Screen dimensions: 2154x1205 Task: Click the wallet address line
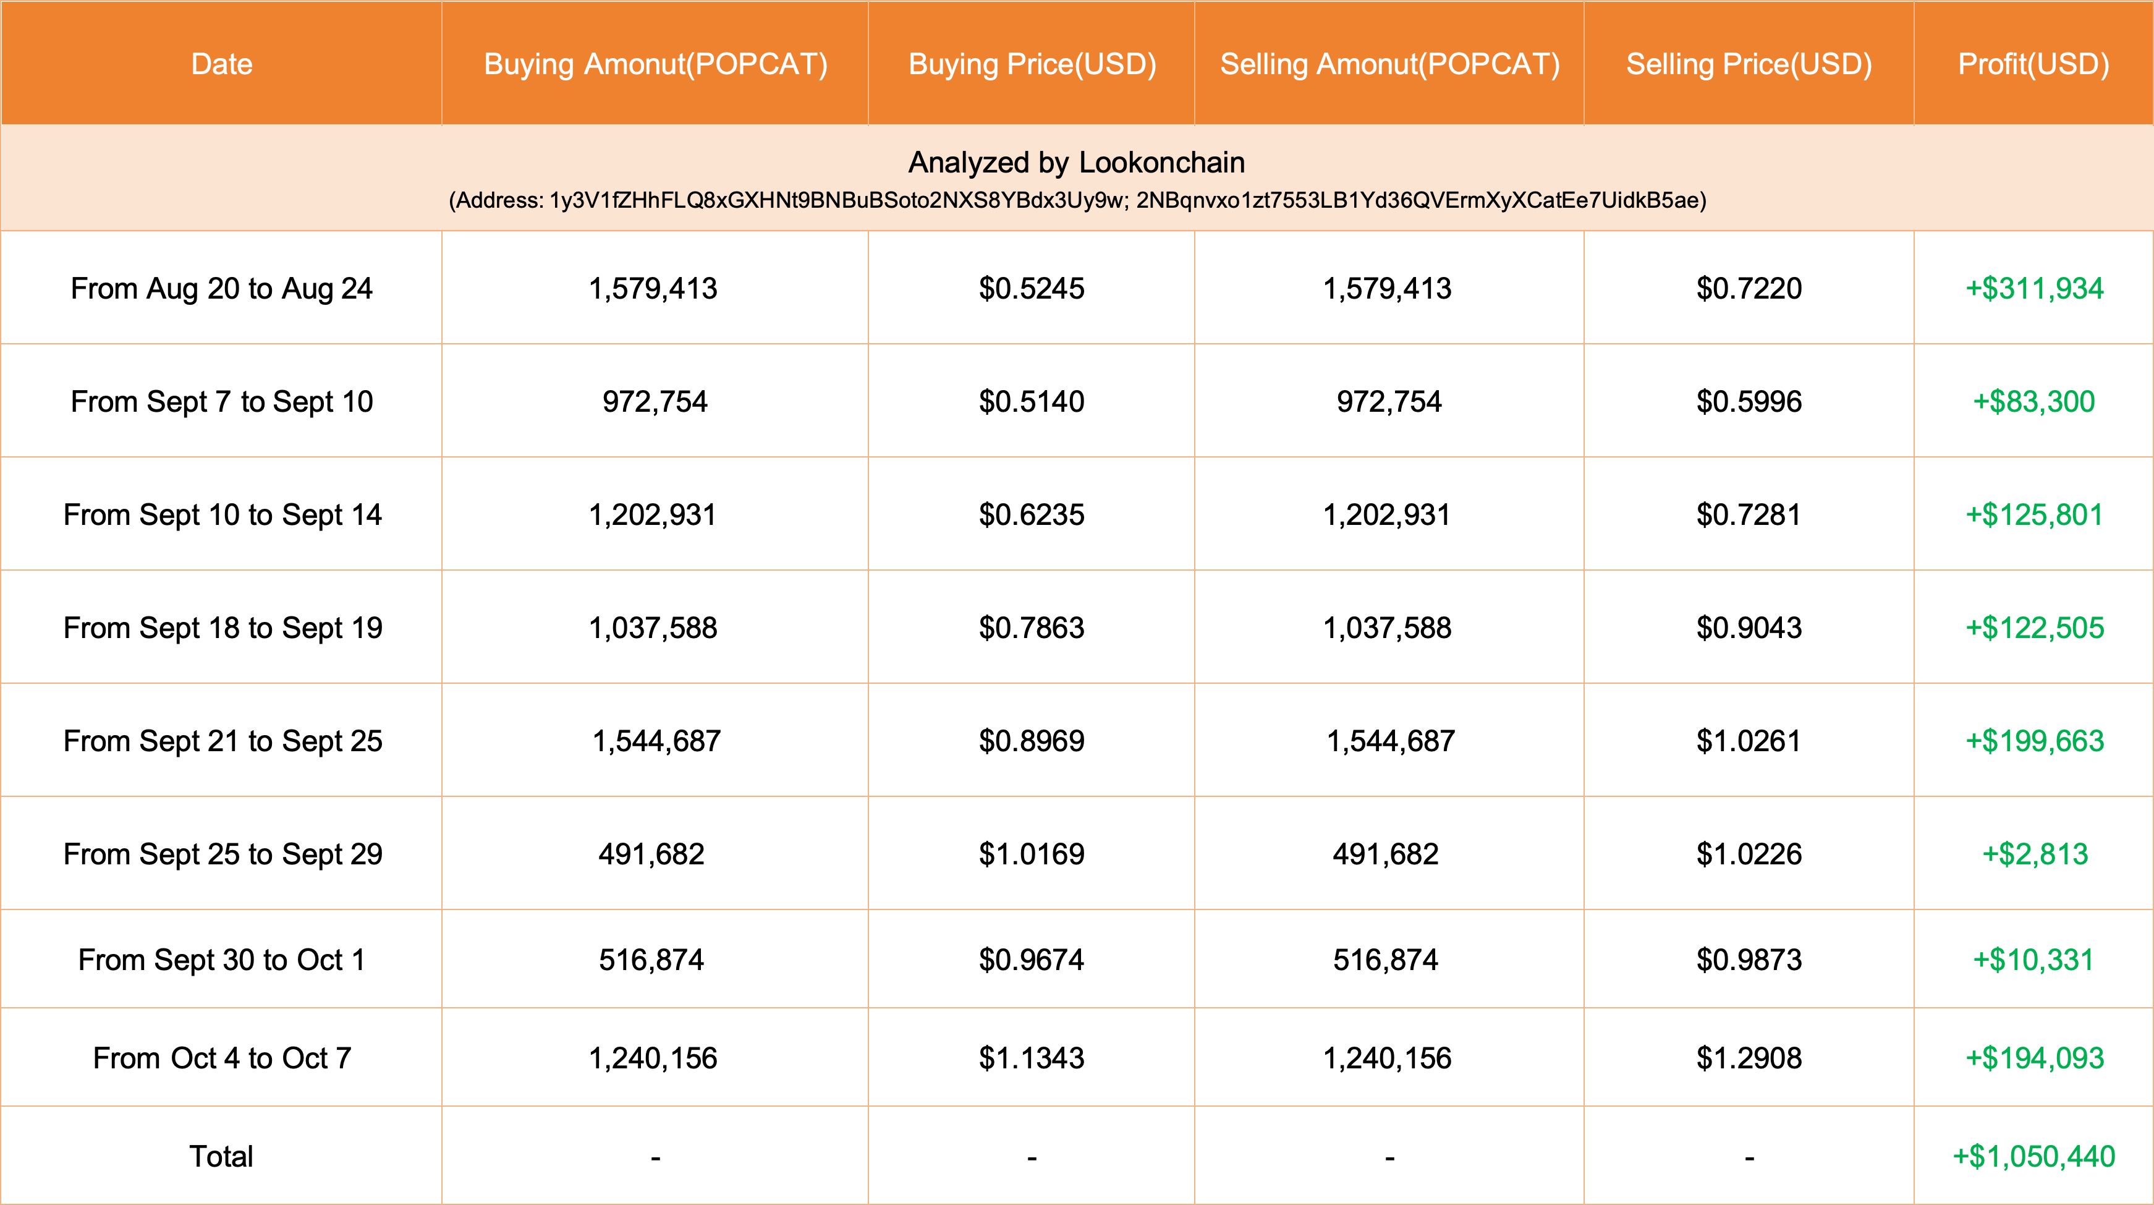point(1077,201)
